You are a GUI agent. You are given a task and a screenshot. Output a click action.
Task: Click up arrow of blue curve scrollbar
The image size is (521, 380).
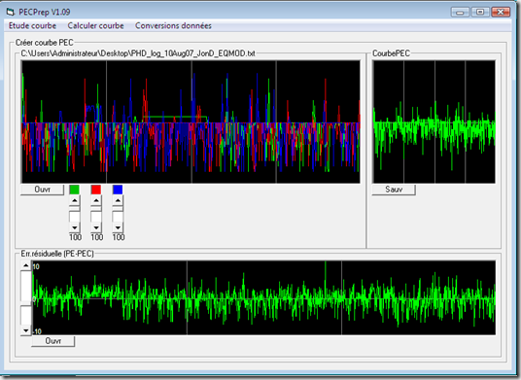click(x=118, y=200)
